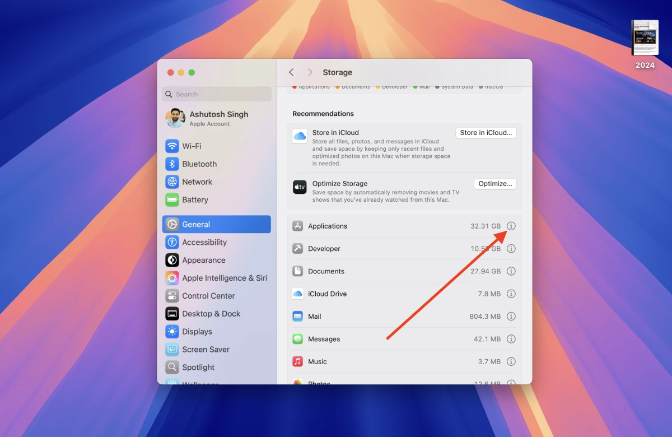Click the Documents 27.94 GB size
Viewport: 672px width, 437px height.
pyautogui.click(x=486, y=271)
